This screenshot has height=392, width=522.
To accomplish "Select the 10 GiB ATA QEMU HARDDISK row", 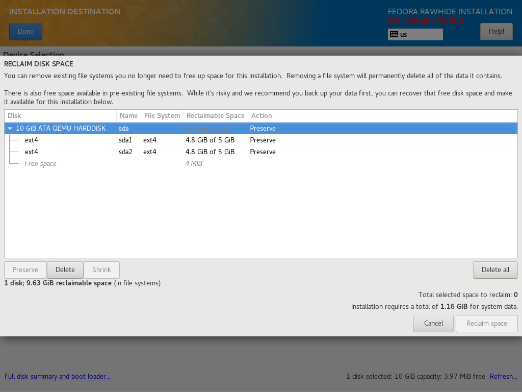I will point(261,128).
